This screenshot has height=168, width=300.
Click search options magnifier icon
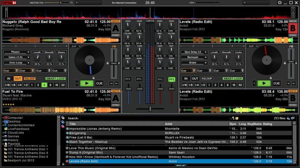pyautogui.click(x=232, y=118)
